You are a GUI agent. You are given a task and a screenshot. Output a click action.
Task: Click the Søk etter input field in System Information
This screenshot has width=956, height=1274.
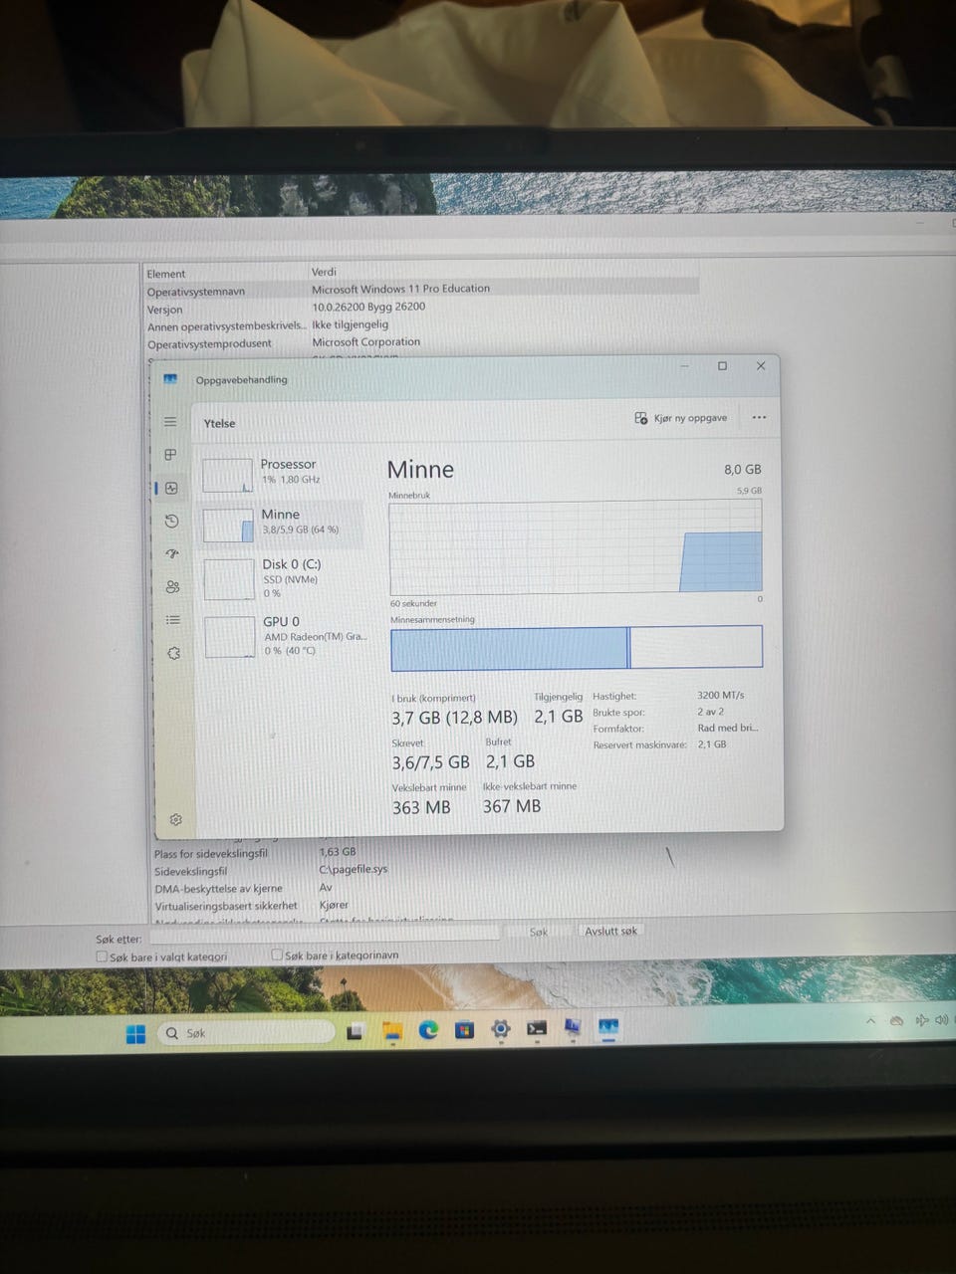[x=324, y=934]
